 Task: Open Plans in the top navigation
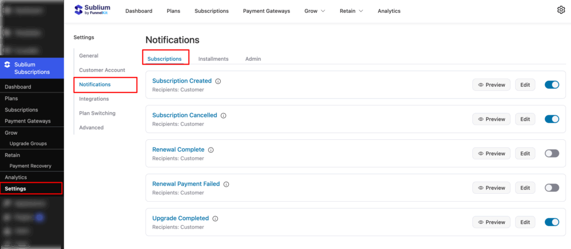(x=173, y=11)
